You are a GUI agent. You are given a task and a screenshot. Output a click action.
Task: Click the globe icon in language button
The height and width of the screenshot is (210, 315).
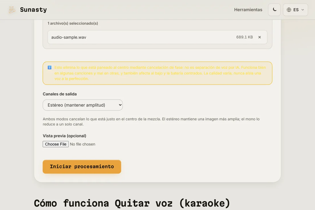[289, 10]
